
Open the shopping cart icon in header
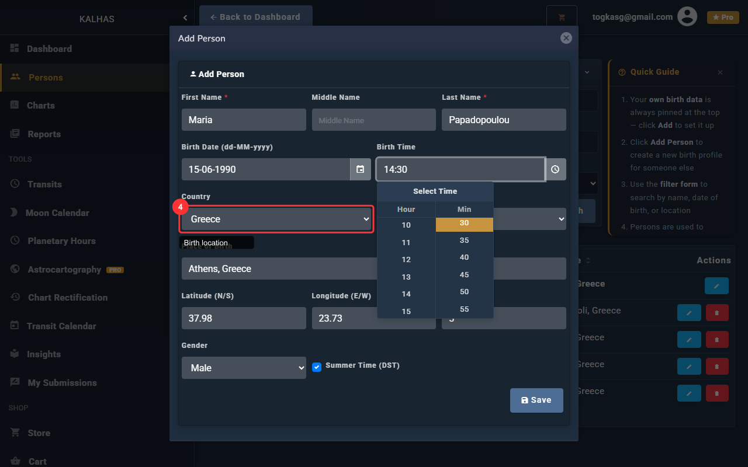[562, 18]
